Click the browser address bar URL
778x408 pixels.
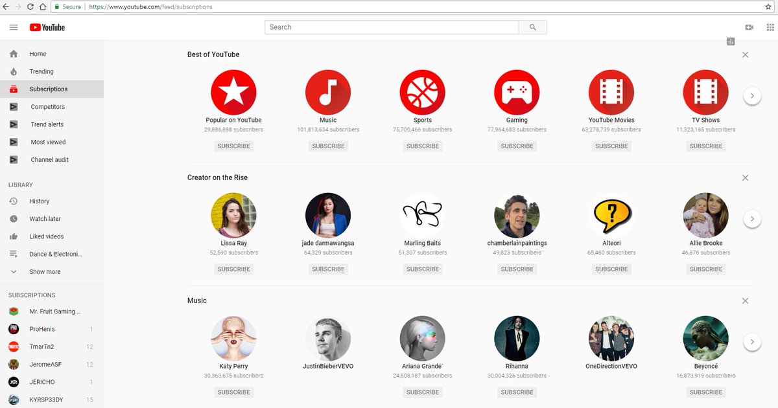[150, 6]
